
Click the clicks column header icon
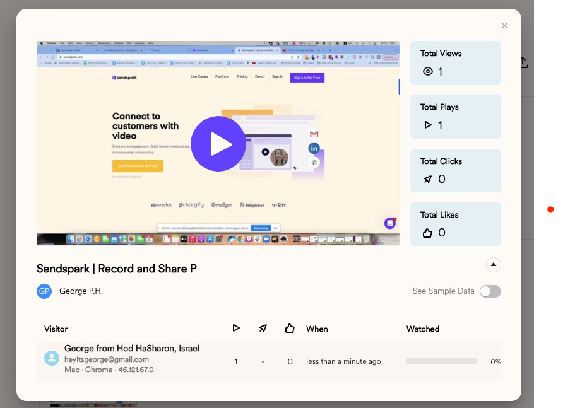tap(263, 328)
